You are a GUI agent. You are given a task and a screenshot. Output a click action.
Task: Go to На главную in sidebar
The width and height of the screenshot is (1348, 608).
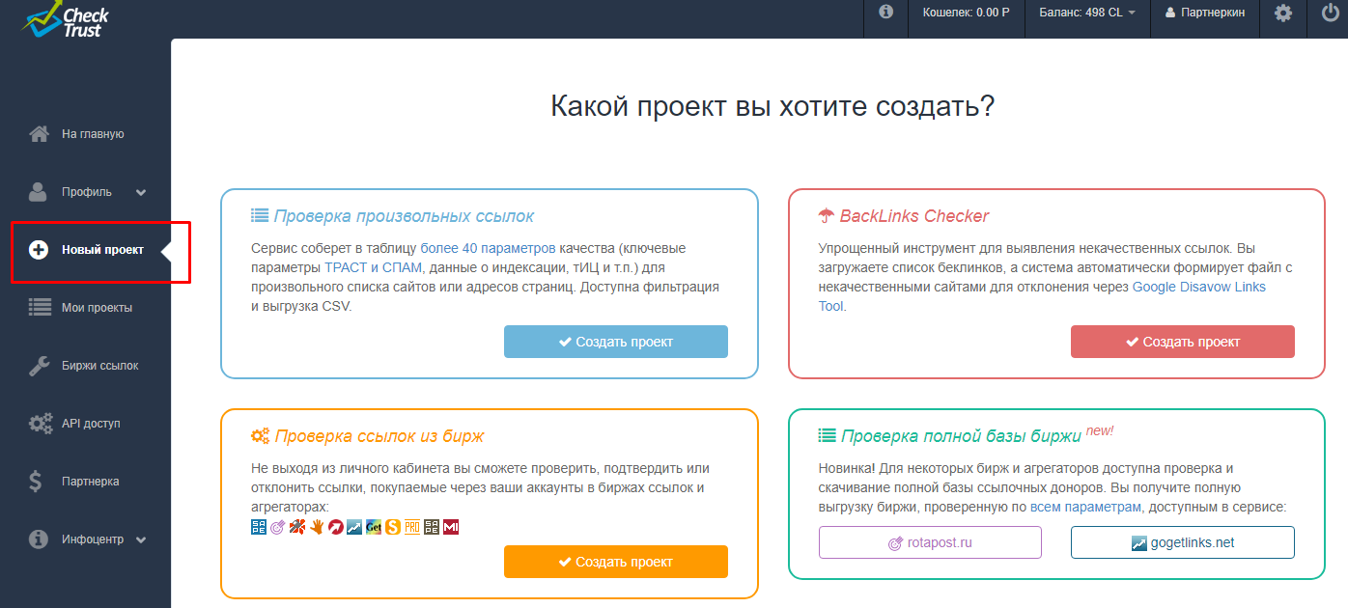coord(93,134)
